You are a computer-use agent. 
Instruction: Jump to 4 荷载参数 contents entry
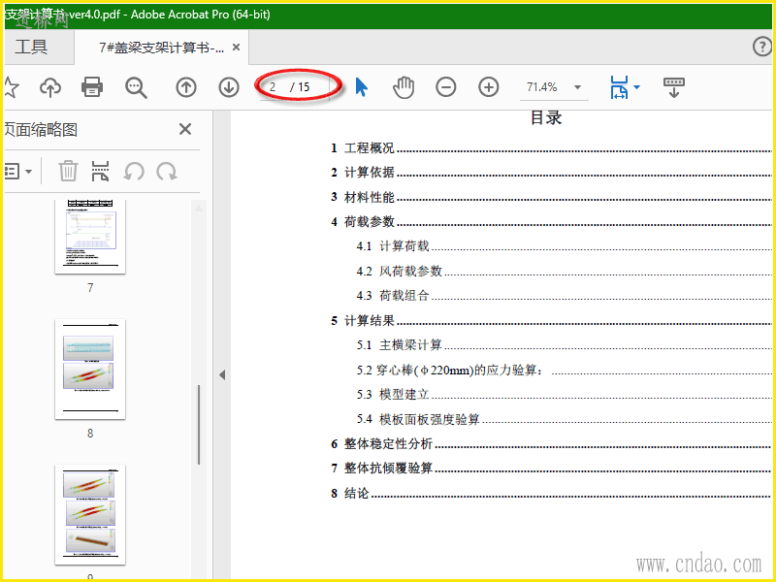coord(551,221)
